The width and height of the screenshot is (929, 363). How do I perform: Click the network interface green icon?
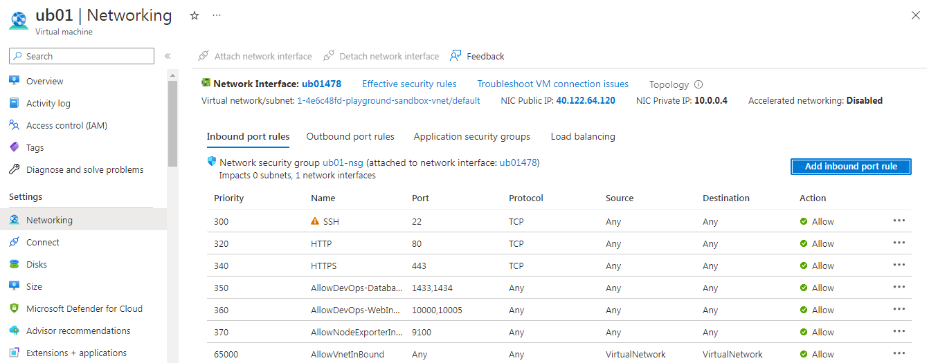[206, 83]
